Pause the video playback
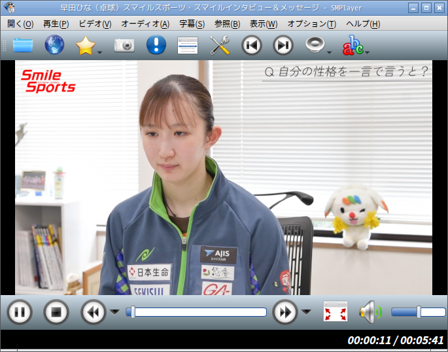The image size is (448, 352). click(20, 312)
